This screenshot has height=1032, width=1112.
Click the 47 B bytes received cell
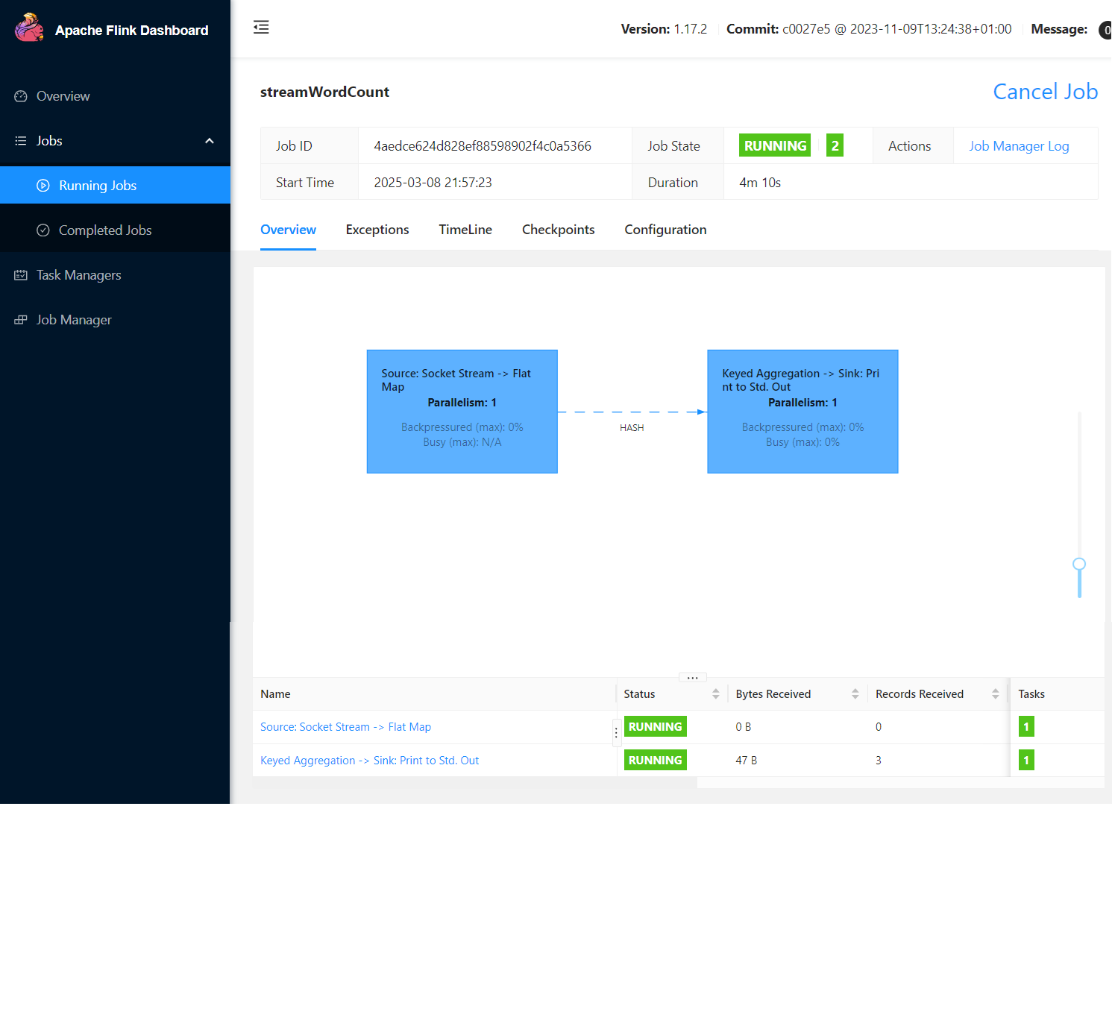click(x=747, y=761)
